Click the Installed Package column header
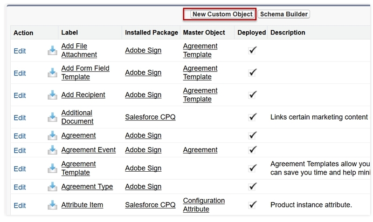This screenshot has width=373, height=222. pyautogui.click(x=152, y=33)
